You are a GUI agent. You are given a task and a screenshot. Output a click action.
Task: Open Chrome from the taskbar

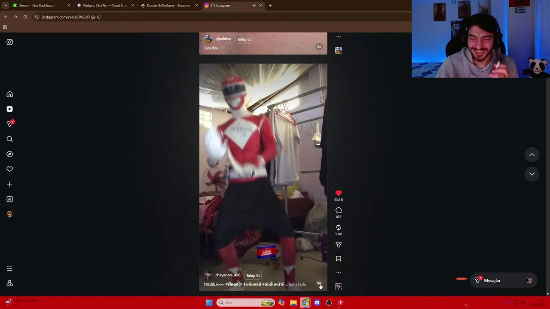[x=305, y=303]
